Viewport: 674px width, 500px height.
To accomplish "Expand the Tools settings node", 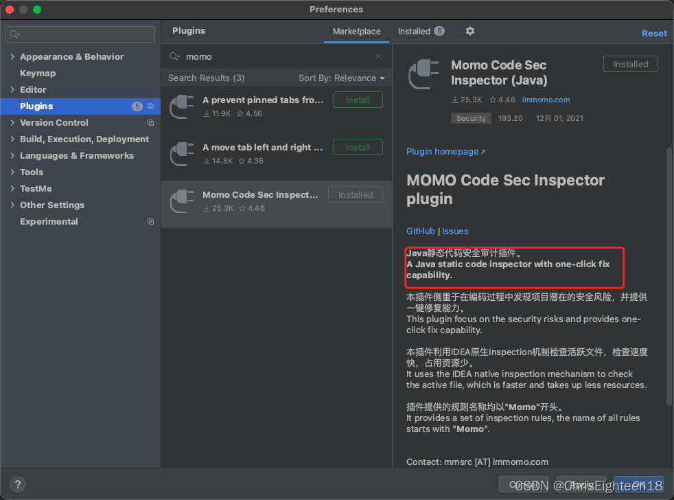I will [12, 172].
